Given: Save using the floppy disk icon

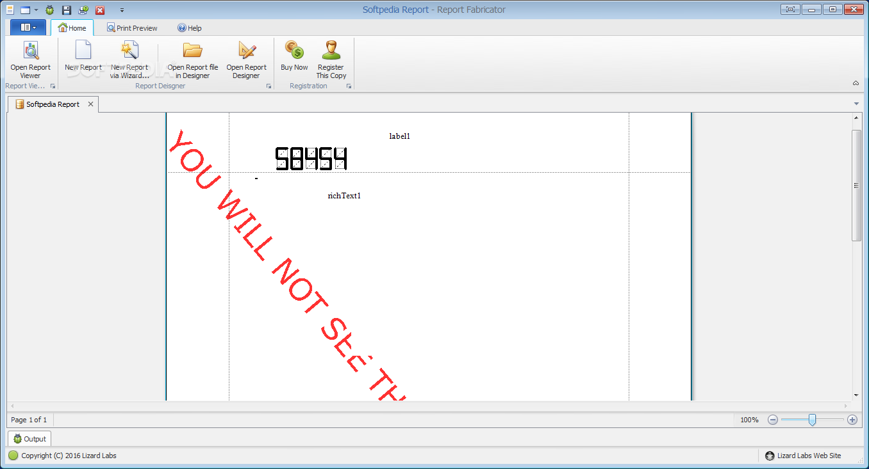Looking at the screenshot, I should tap(66, 10).
